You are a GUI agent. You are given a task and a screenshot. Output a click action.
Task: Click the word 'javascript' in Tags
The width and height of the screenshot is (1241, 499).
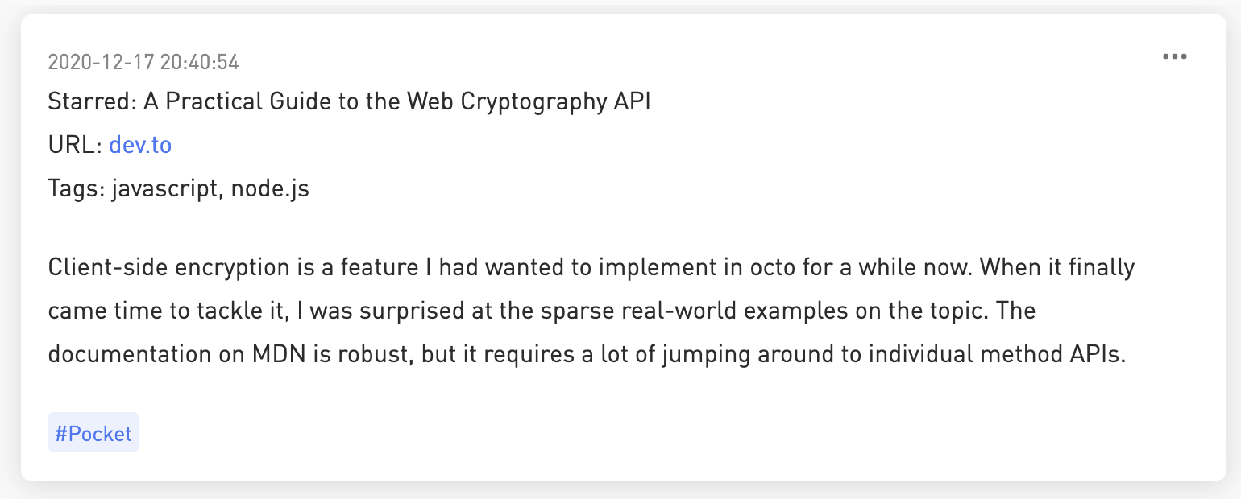pos(164,188)
